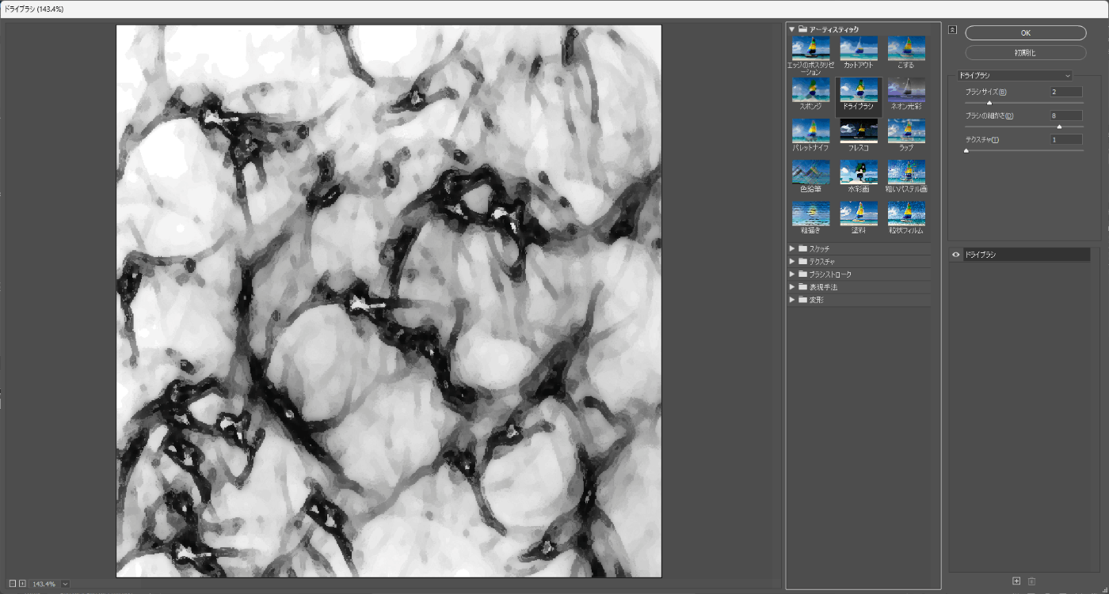Select the カットアウト filter thumbnail

[x=859, y=48]
